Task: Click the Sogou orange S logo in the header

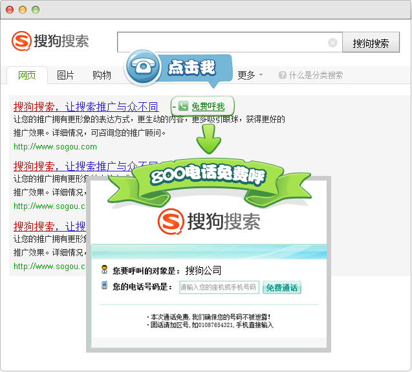Action: (x=21, y=41)
